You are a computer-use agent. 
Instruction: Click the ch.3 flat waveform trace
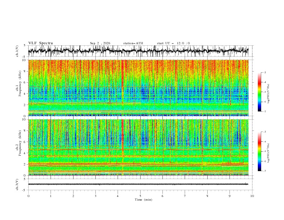pos(138,184)
